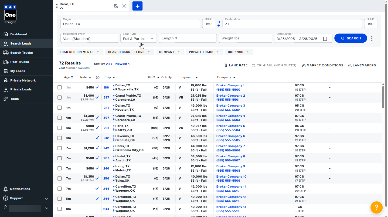This screenshot has width=388, height=217.
Task: Expand the Load Requirements filter
Action: point(80,52)
